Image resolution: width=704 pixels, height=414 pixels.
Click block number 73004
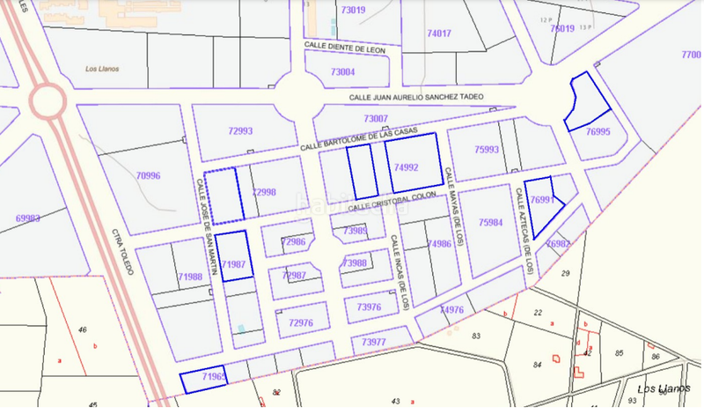pos(342,72)
